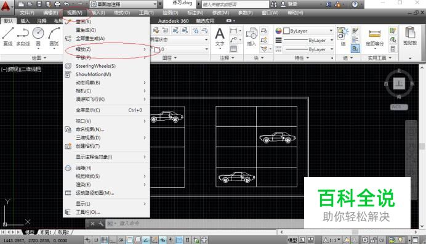Expand the 绘图 draw panel title

coord(39,58)
